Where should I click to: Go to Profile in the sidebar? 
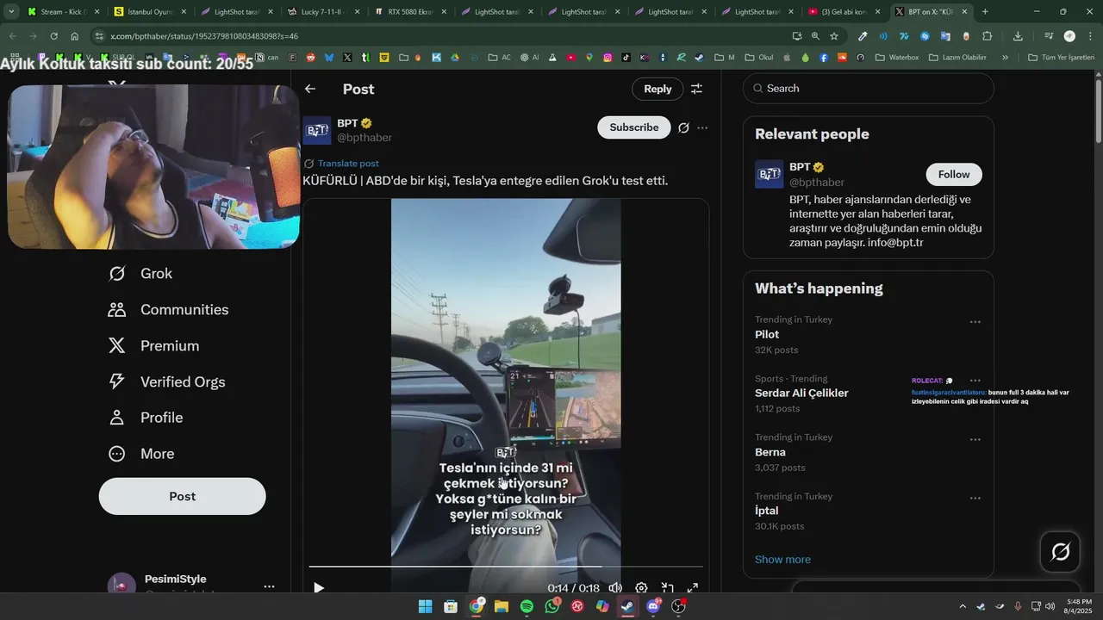146,418
